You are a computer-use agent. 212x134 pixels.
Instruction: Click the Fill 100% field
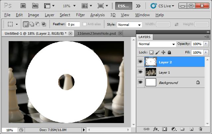click(x=197, y=52)
